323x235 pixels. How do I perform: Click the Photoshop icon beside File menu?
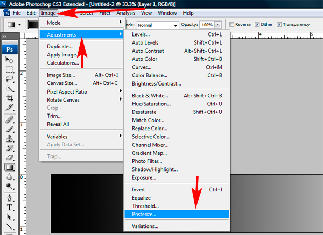(7, 13)
